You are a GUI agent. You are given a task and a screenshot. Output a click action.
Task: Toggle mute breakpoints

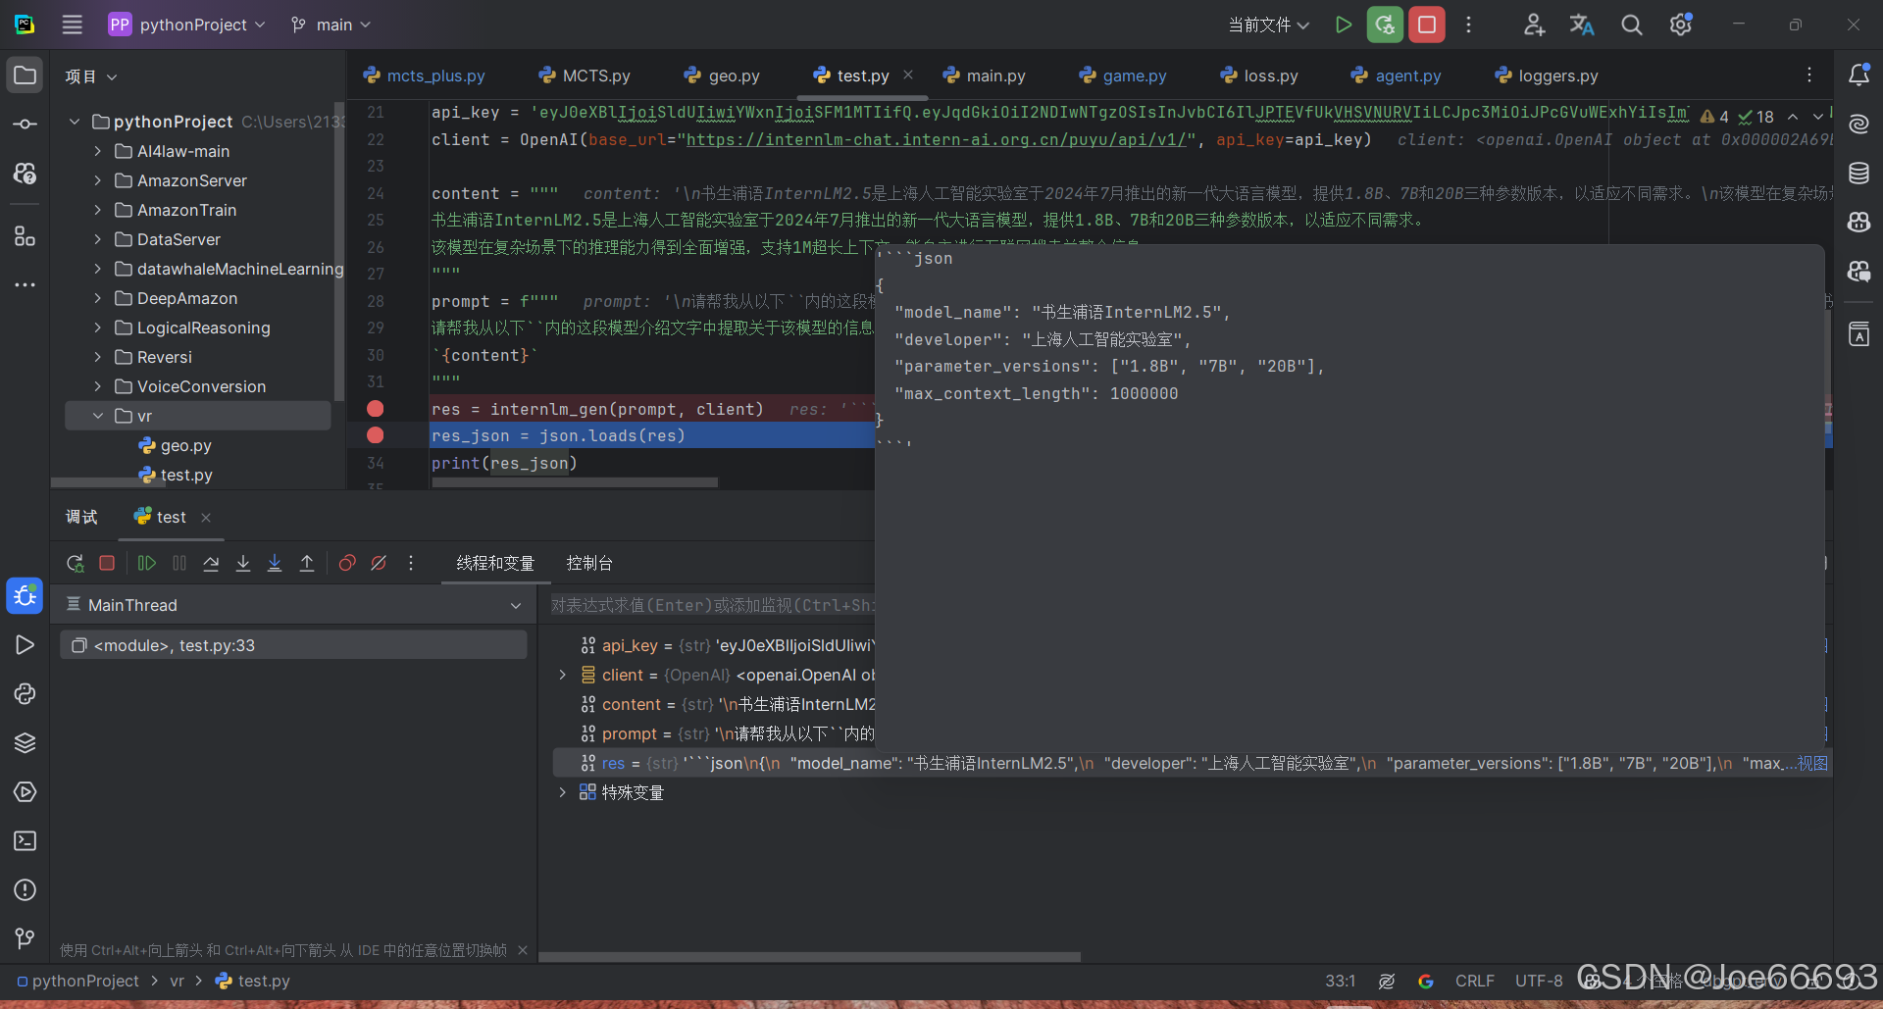click(379, 563)
